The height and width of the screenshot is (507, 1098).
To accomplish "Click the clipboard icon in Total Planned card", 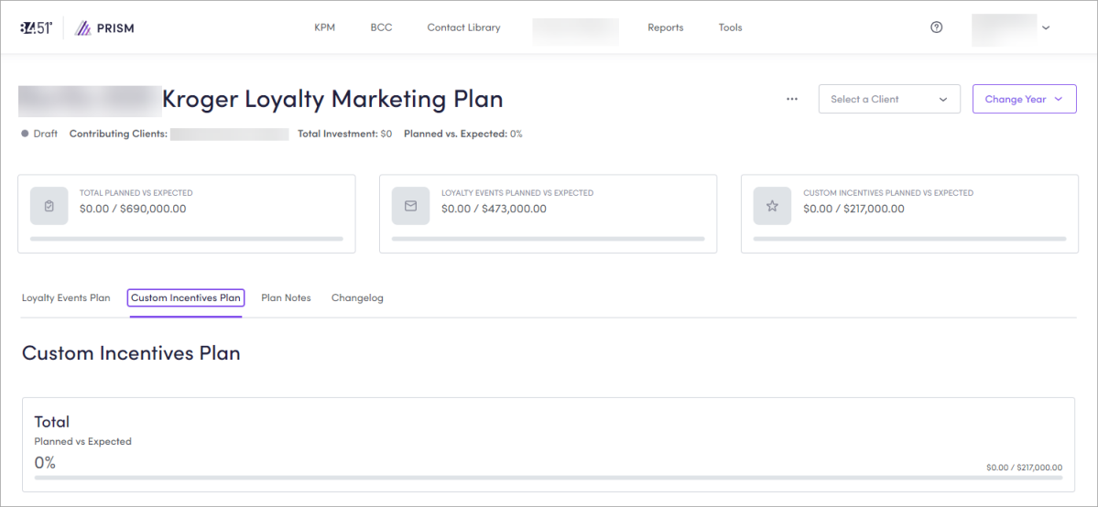I will point(49,207).
